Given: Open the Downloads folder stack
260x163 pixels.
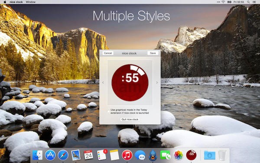Looking at the screenshot, I should [210, 155].
